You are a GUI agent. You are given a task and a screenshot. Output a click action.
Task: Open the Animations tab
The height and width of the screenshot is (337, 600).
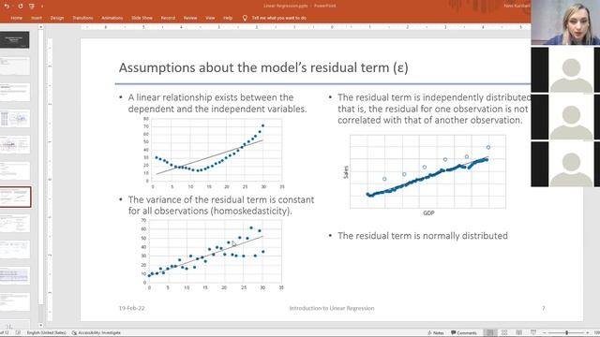tap(112, 18)
